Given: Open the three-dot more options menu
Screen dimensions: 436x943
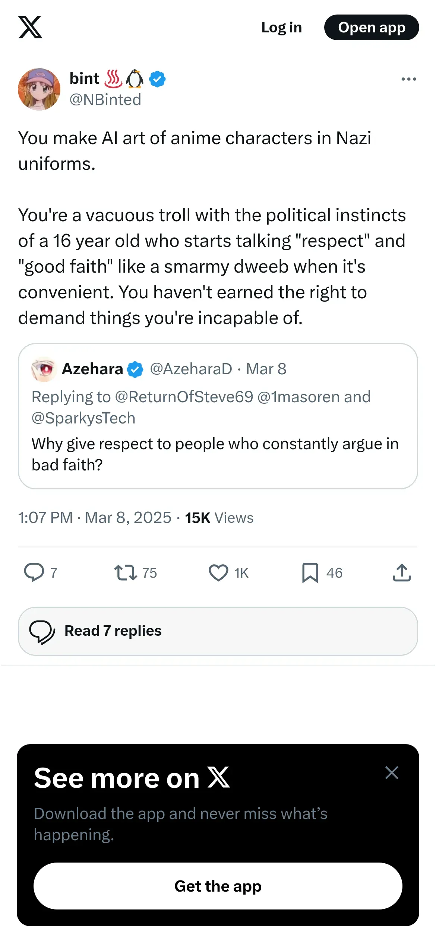Looking at the screenshot, I should pos(408,79).
